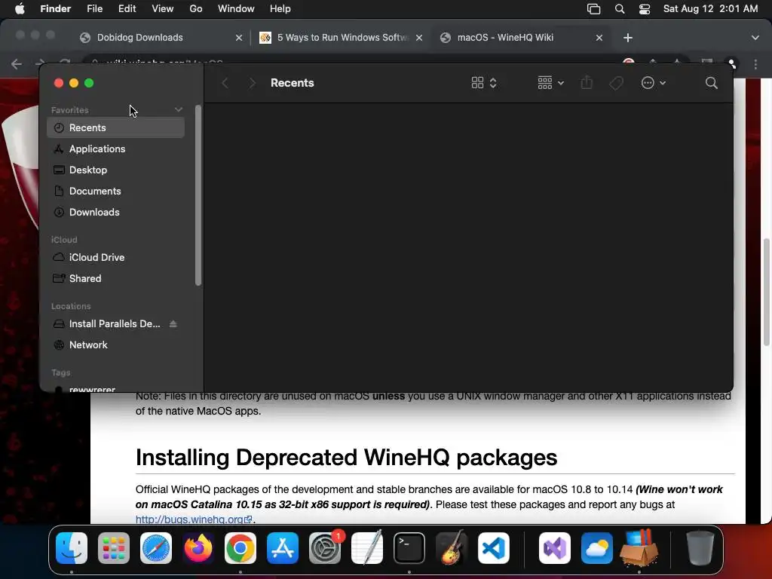Launch Firefox from the Dock
772x579 pixels.
pos(198,548)
